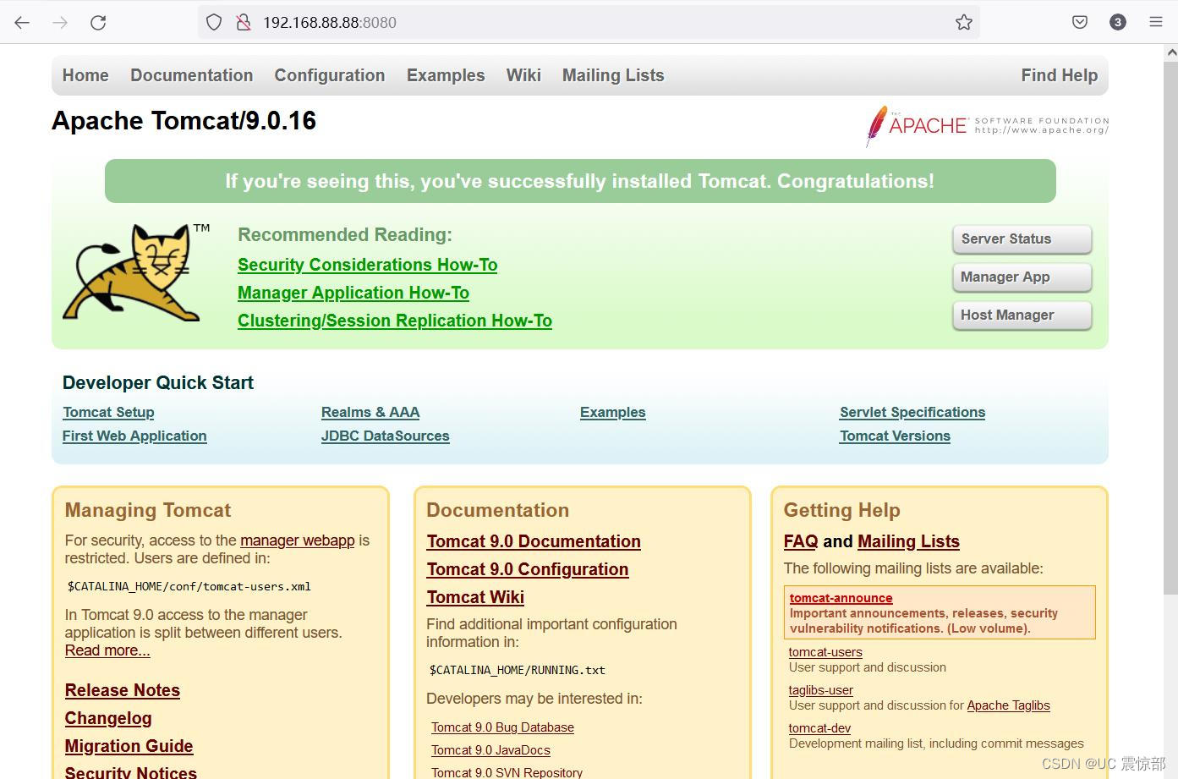
Task: Click the tomcat-announce mailing list link
Action: [841, 598]
